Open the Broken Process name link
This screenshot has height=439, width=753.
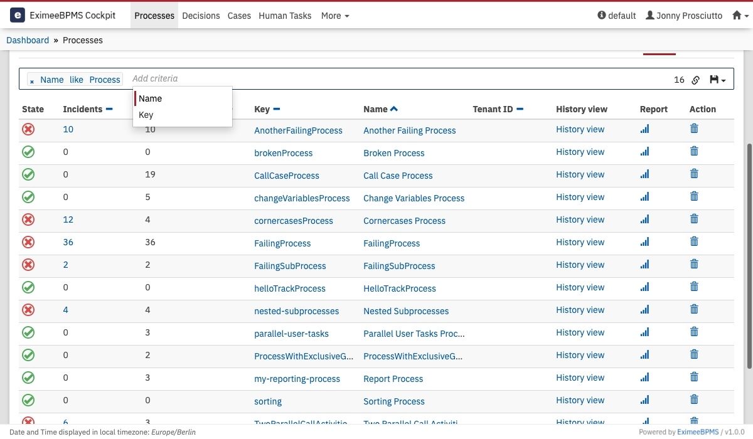(x=394, y=153)
